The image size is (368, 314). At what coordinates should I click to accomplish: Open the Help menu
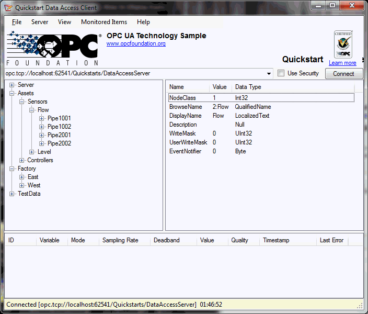click(143, 22)
